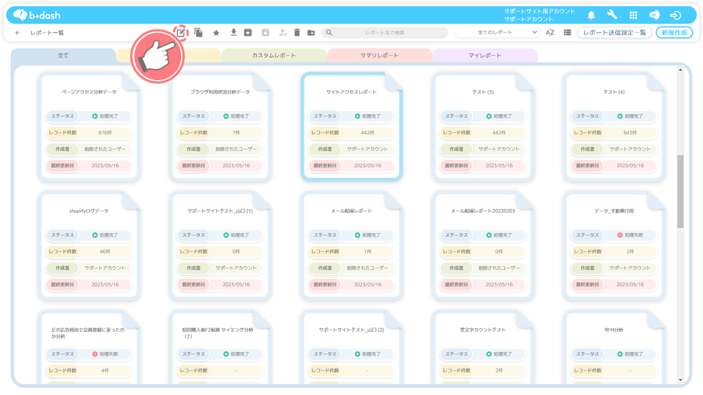Go back using the arrow beside レポート一覧
The height and width of the screenshot is (395, 703).
(x=17, y=33)
